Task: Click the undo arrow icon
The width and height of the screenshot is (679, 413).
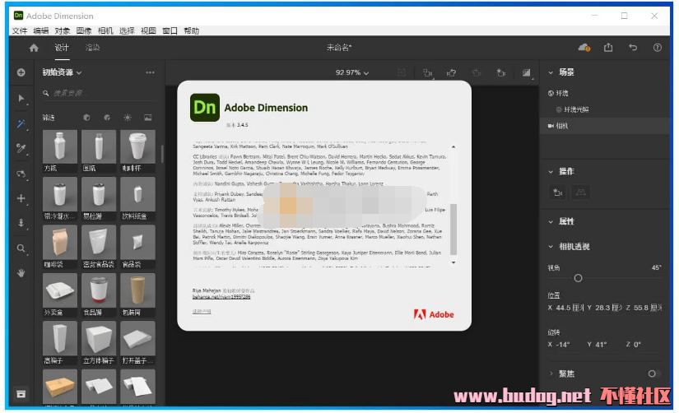Action: click(x=633, y=48)
